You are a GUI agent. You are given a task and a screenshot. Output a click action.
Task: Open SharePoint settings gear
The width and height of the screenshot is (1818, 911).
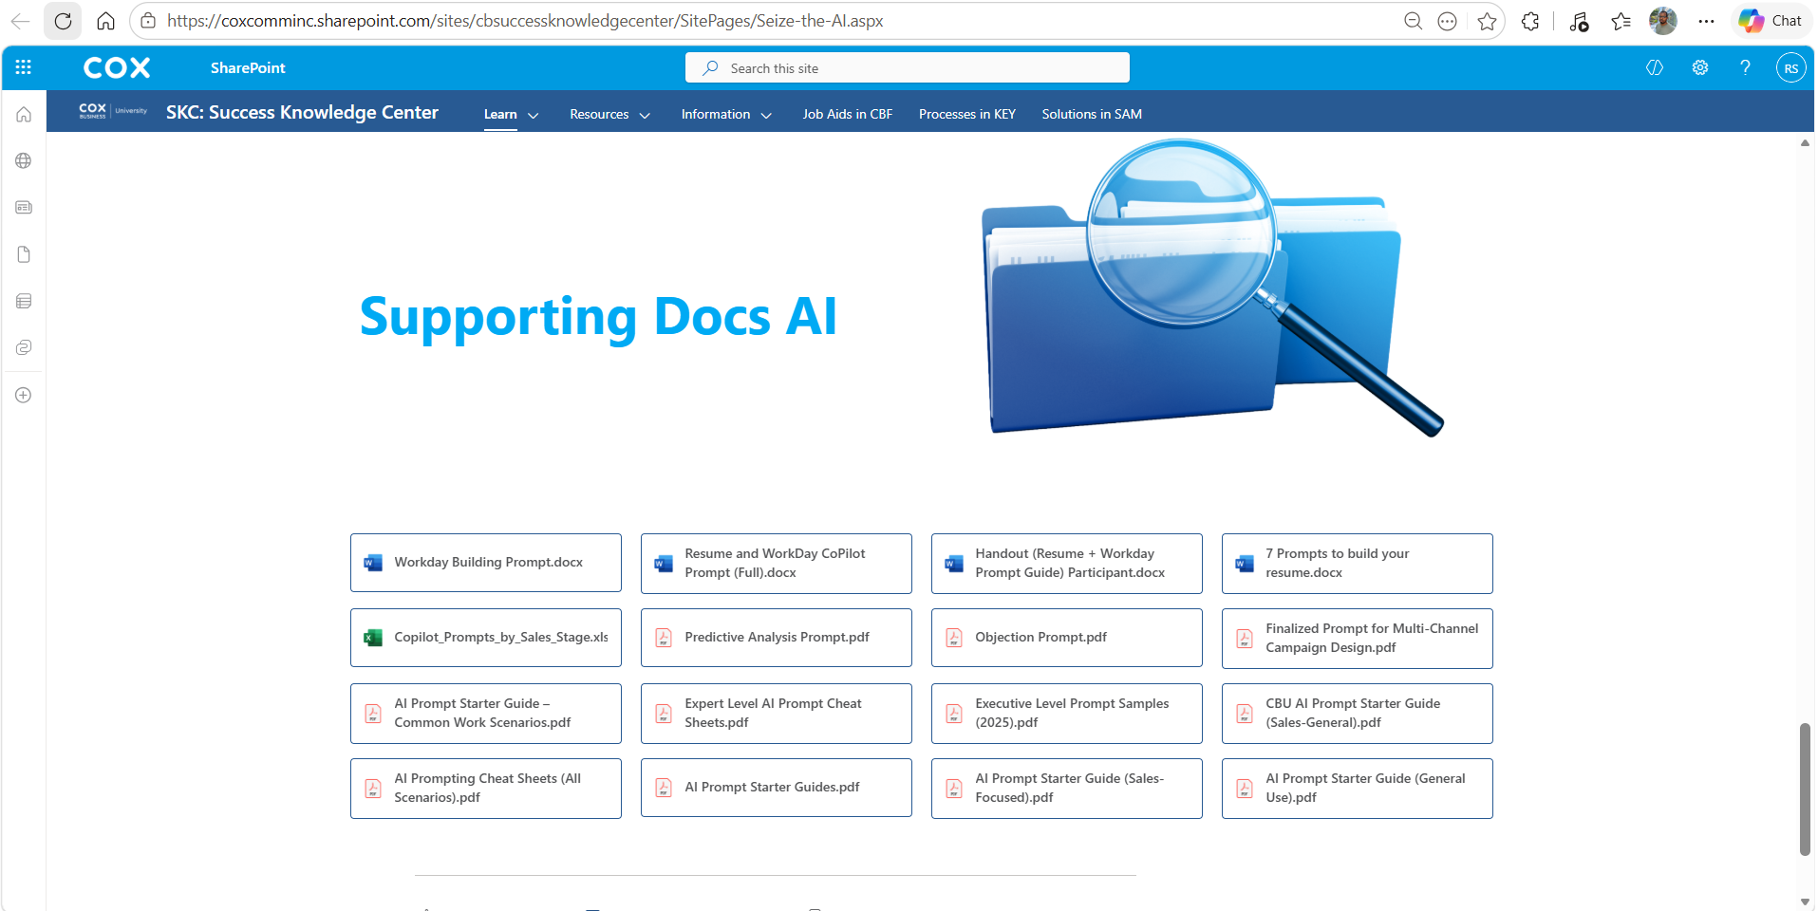tap(1699, 67)
